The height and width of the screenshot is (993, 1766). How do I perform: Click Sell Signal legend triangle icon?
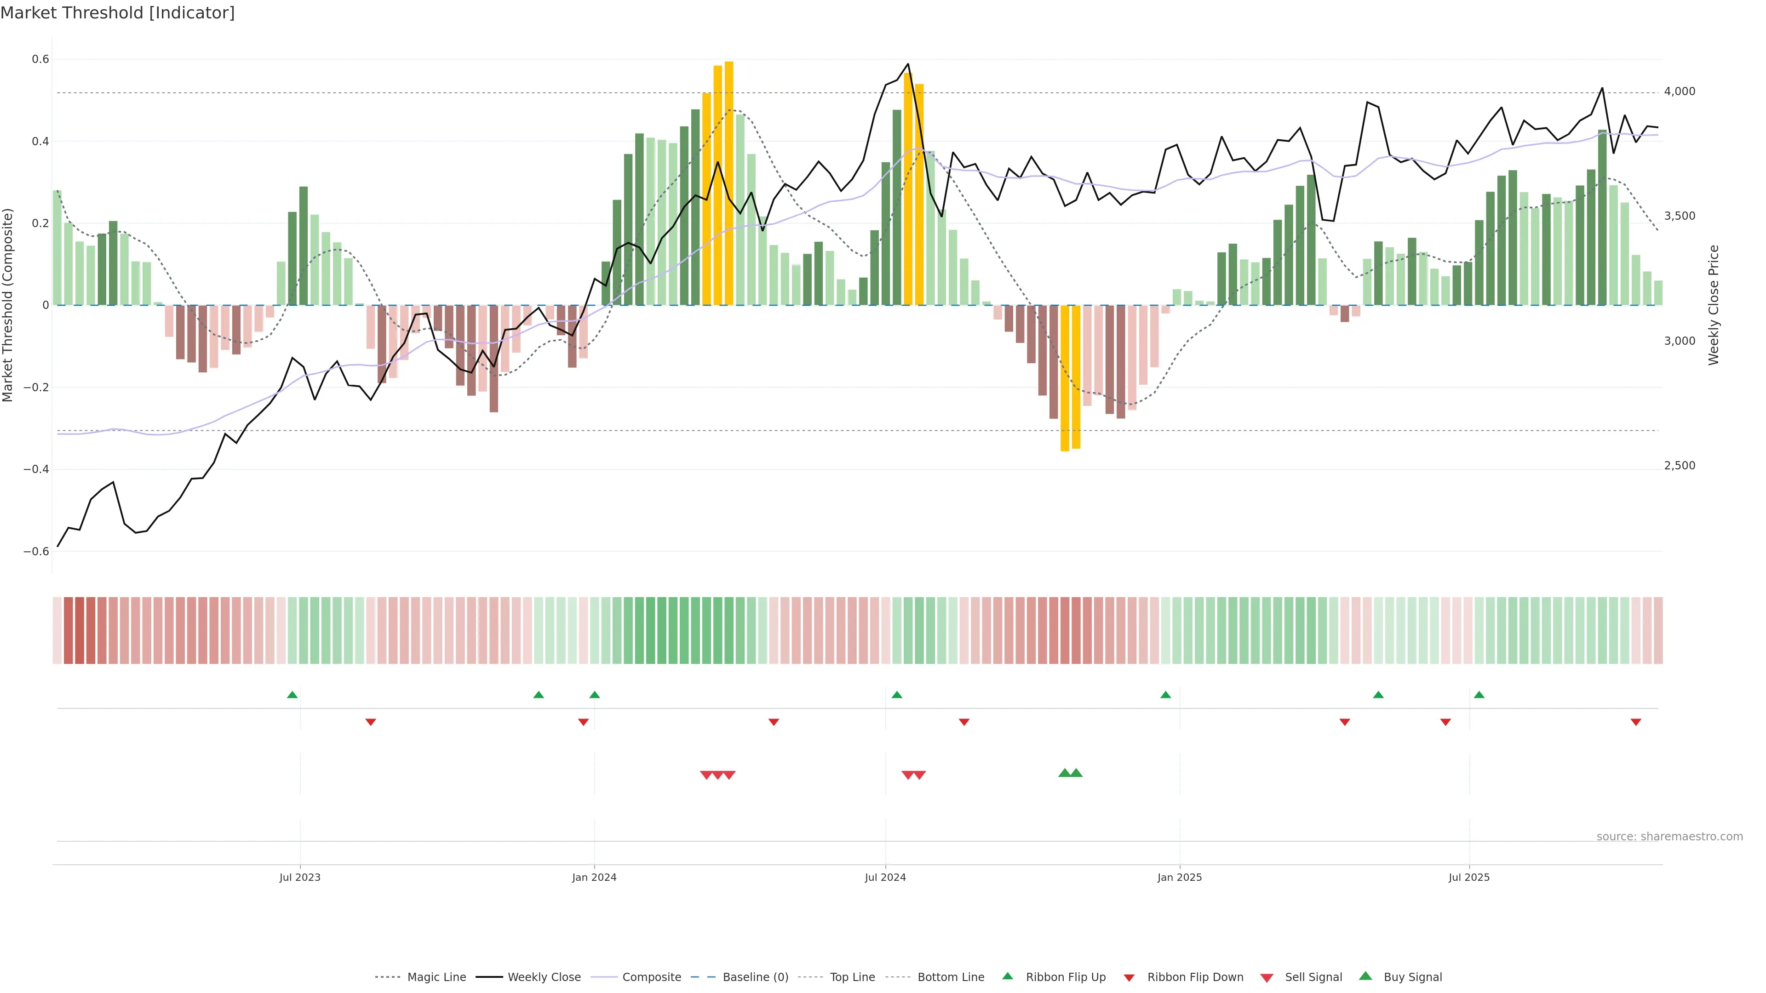pyautogui.click(x=1267, y=978)
